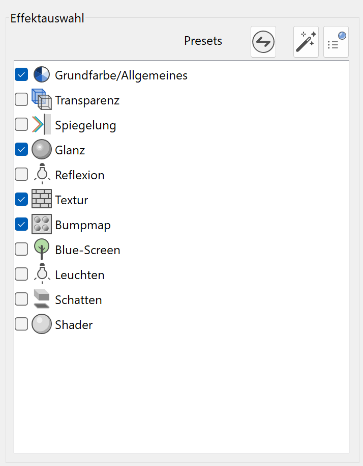Click the Reflexion light bulb icon
363x466 pixels.
[42, 174]
